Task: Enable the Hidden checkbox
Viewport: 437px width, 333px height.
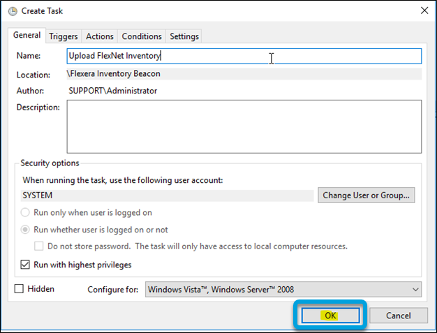Action: point(19,289)
